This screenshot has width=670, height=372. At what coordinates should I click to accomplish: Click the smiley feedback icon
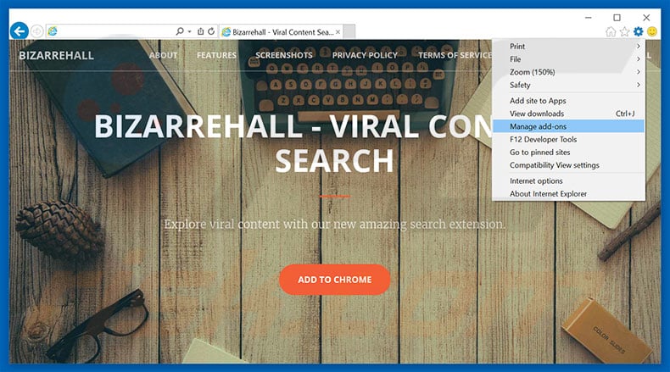tap(652, 31)
